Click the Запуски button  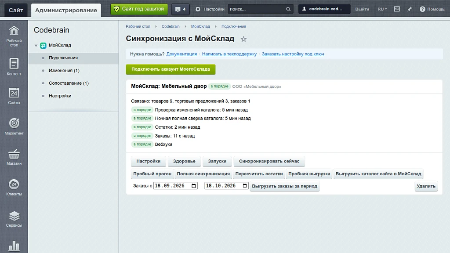[217, 161]
